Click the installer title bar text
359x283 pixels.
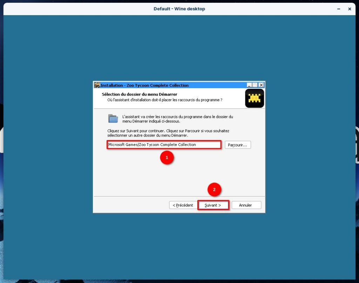(144, 85)
